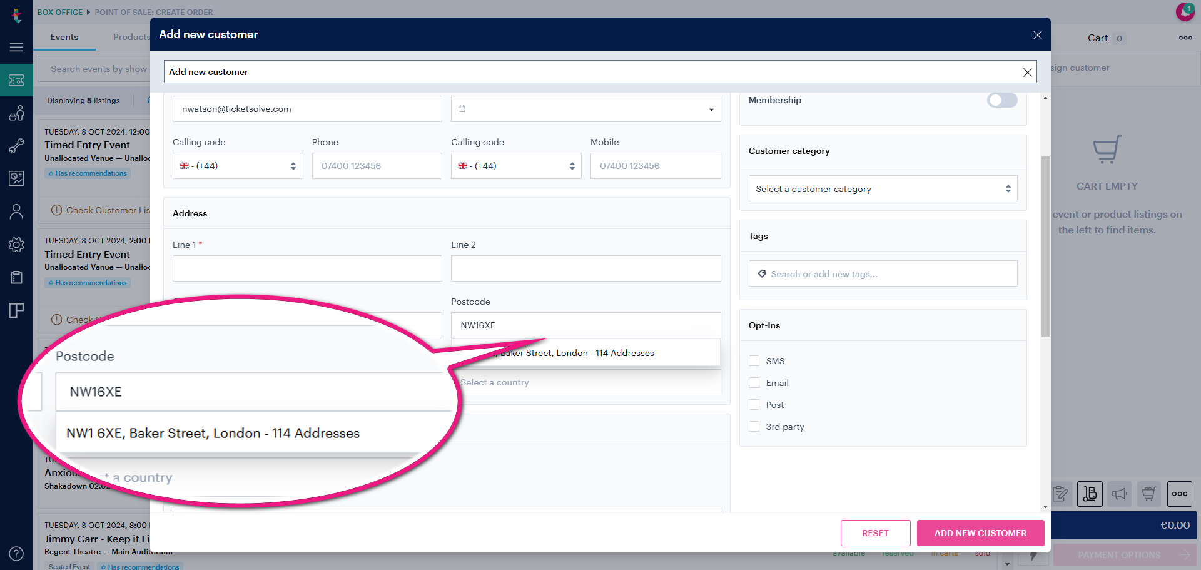The width and height of the screenshot is (1201, 570).
Task: Expand the date field dropdown arrow
Action: point(711,109)
